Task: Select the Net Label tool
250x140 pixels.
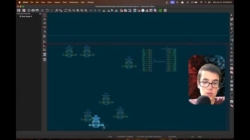Action: (232, 52)
